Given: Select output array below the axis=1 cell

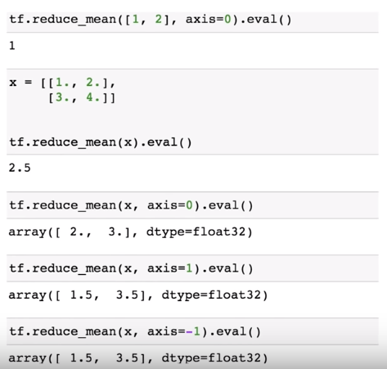Looking at the screenshot, I should tap(138, 295).
